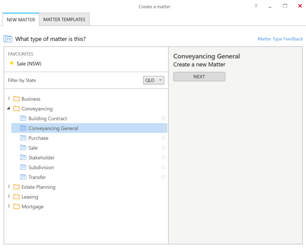
Task: Click the Business folder icon
Action: pyautogui.click(x=16, y=99)
